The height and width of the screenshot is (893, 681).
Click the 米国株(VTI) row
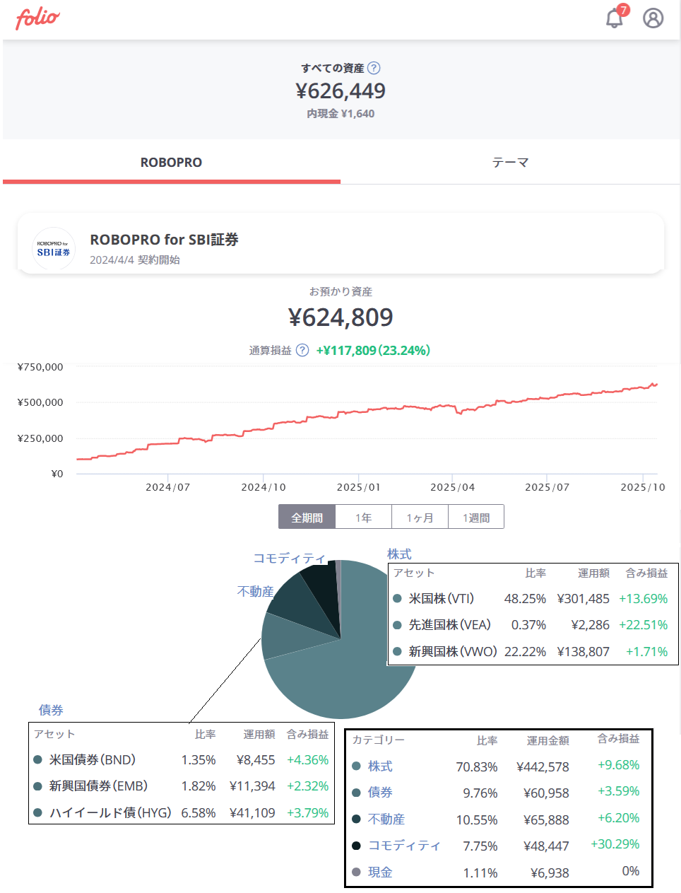[x=533, y=598]
